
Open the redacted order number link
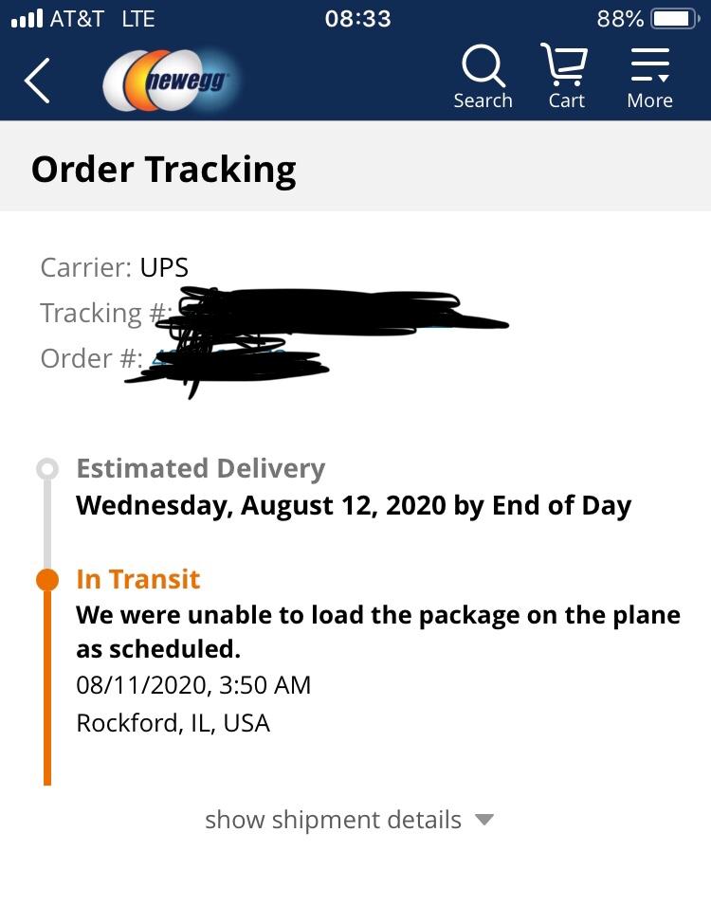click(x=228, y=360)
